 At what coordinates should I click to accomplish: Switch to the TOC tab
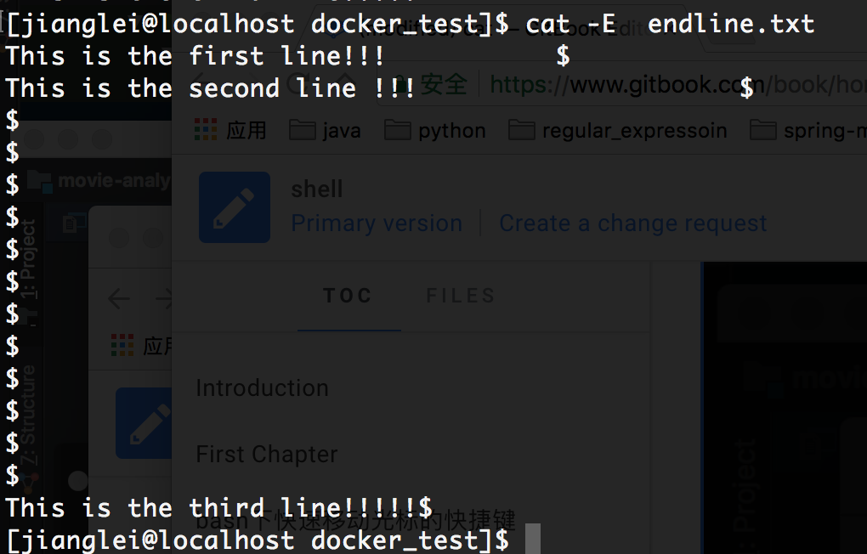coord(348,296)
